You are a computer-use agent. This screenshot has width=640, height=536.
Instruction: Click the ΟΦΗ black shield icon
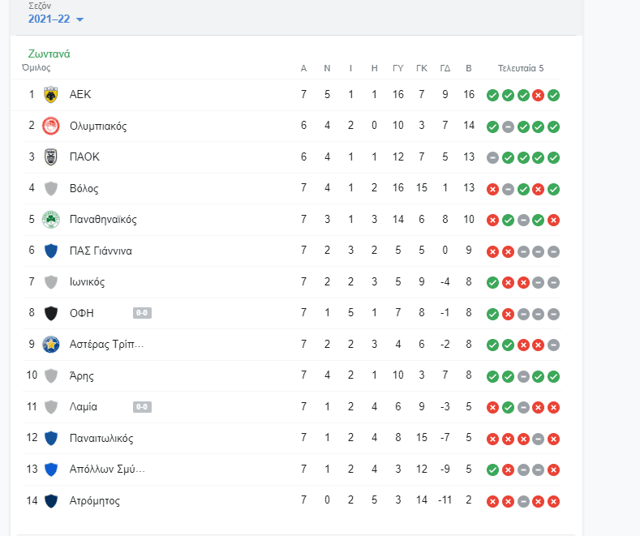click(51, 313)
